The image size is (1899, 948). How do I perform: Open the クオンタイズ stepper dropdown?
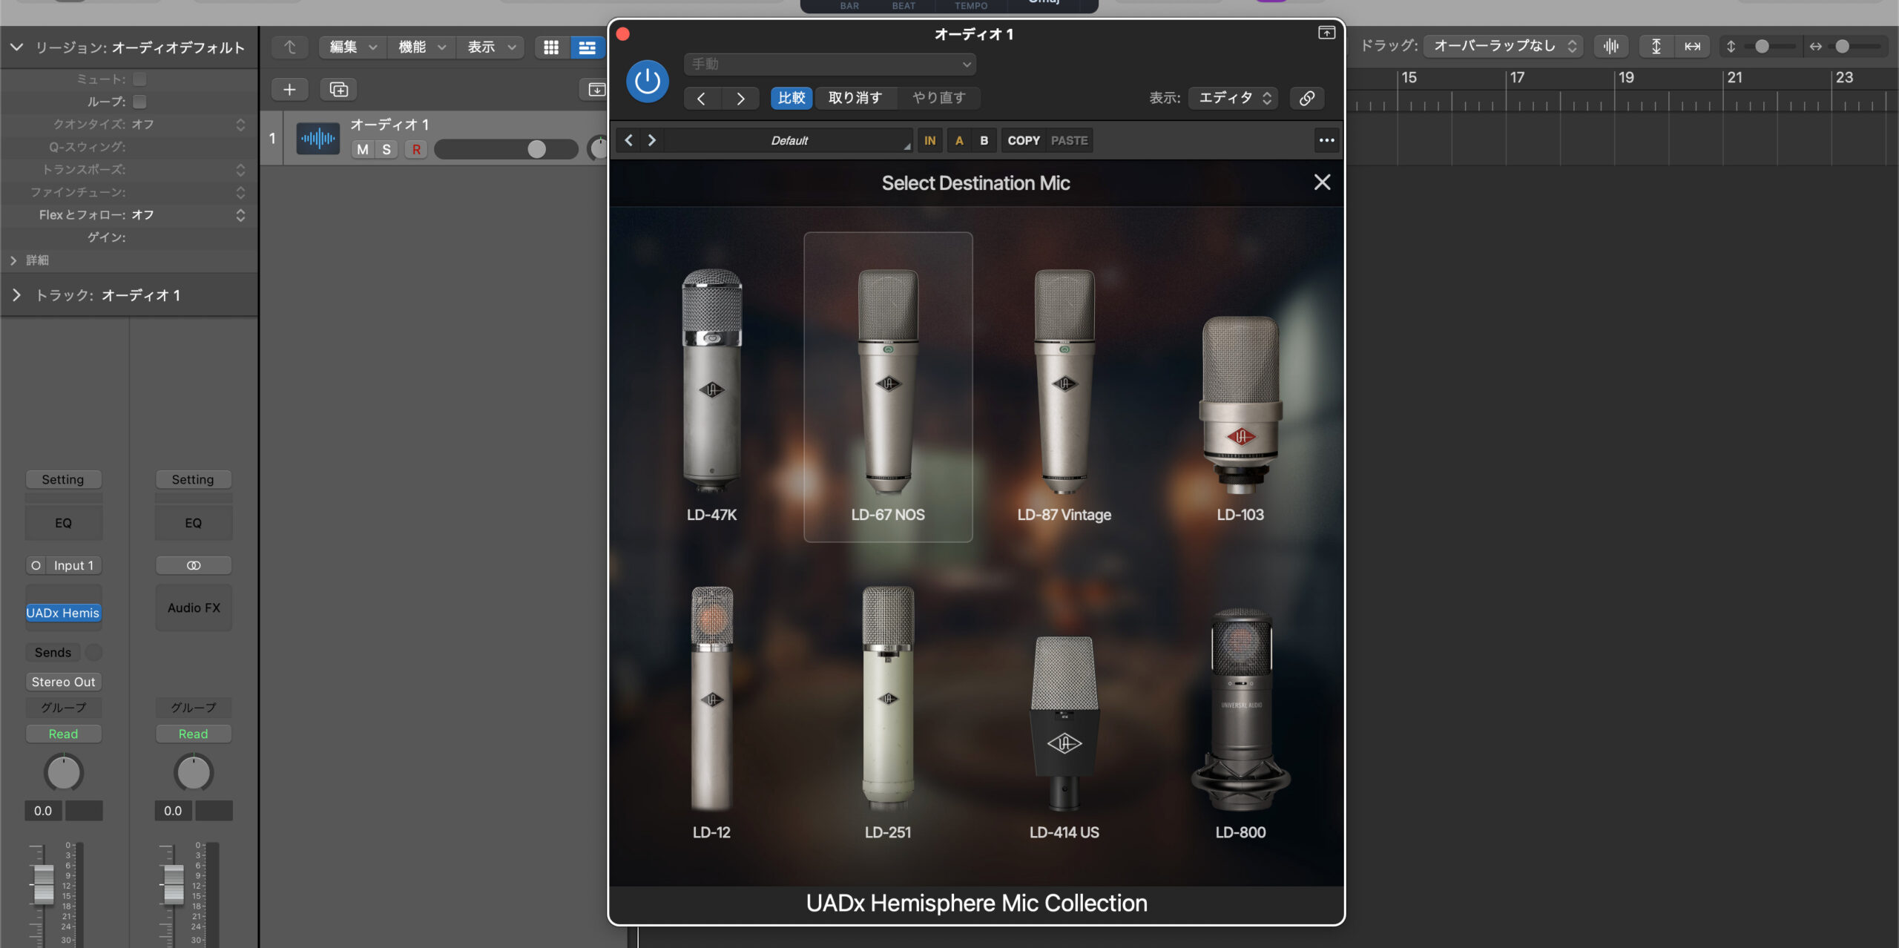[x=240, y=125]
